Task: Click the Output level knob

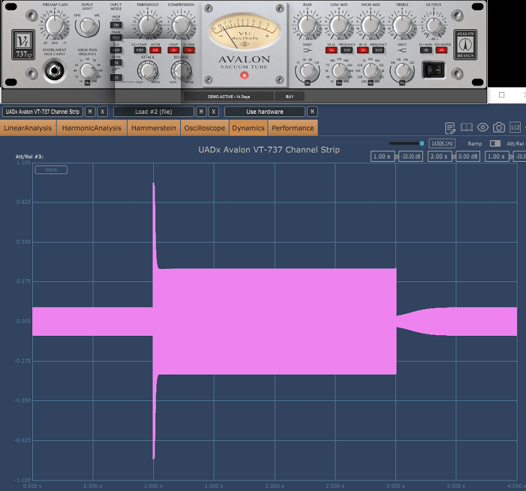Action: pyautogui.click(x=433, y=25)
